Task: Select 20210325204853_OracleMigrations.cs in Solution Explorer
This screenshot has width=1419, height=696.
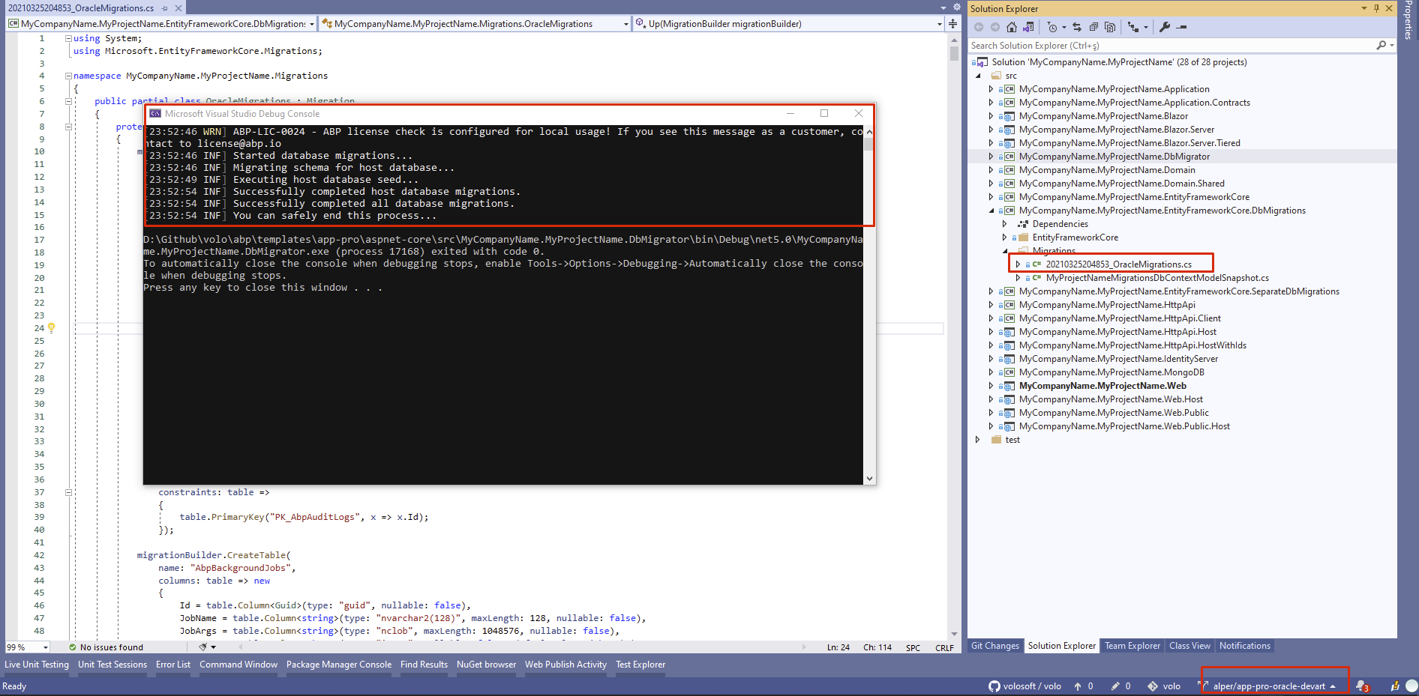Action: click(x=1118, y=264)
